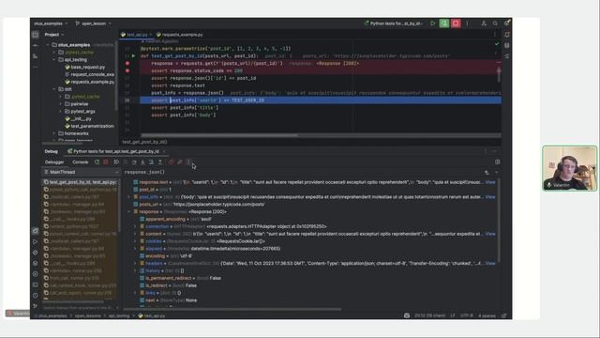
Task: Click the Step Into icon
Action: 142,162
